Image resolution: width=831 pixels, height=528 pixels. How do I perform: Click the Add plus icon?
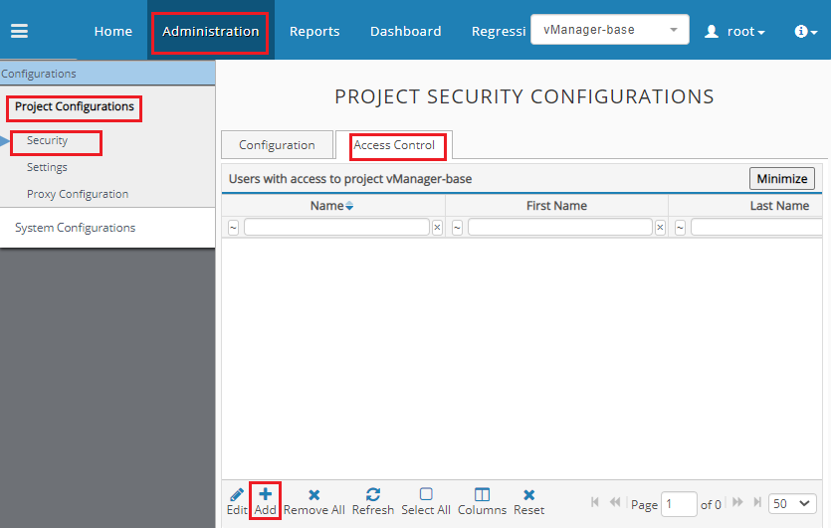point(266,495)
